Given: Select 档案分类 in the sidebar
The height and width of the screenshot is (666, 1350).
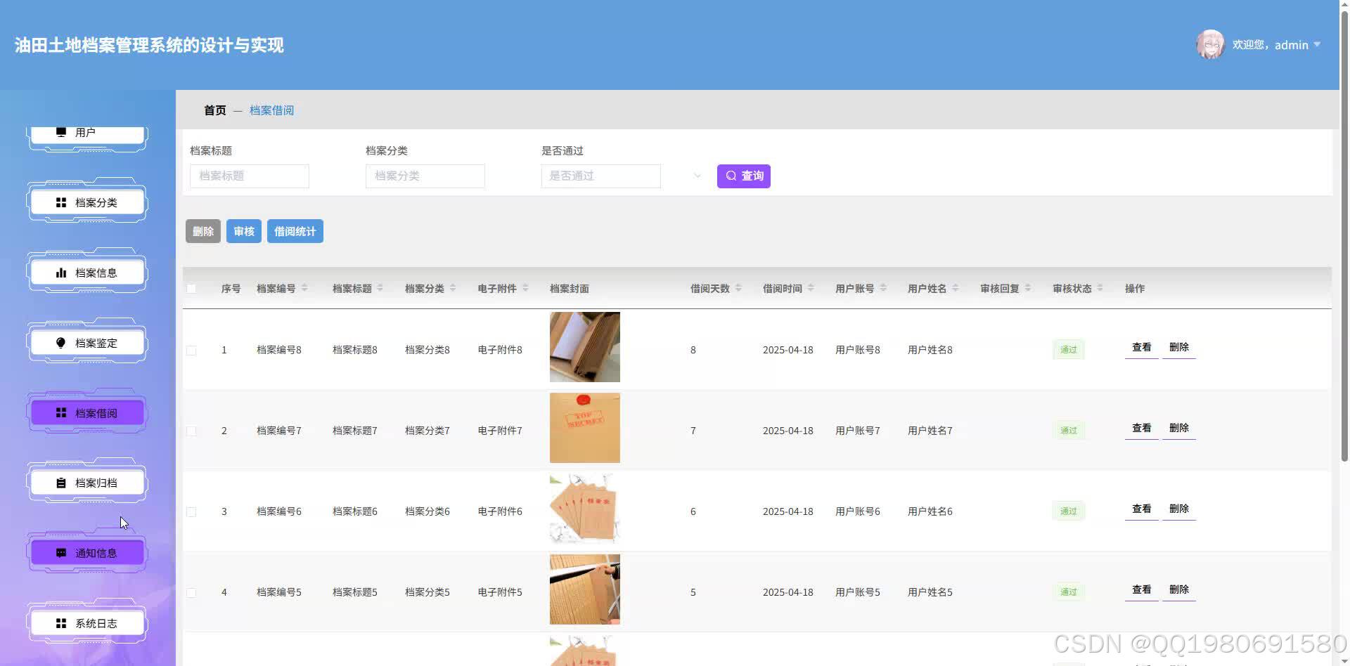Looking at the screenshot, I should 86,202.
